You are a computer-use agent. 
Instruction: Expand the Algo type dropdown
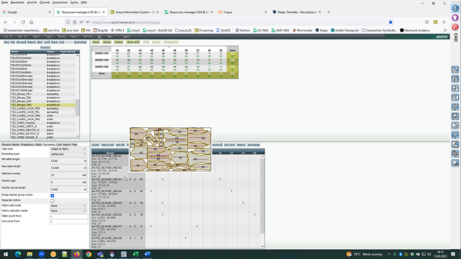tap(69, 149)
